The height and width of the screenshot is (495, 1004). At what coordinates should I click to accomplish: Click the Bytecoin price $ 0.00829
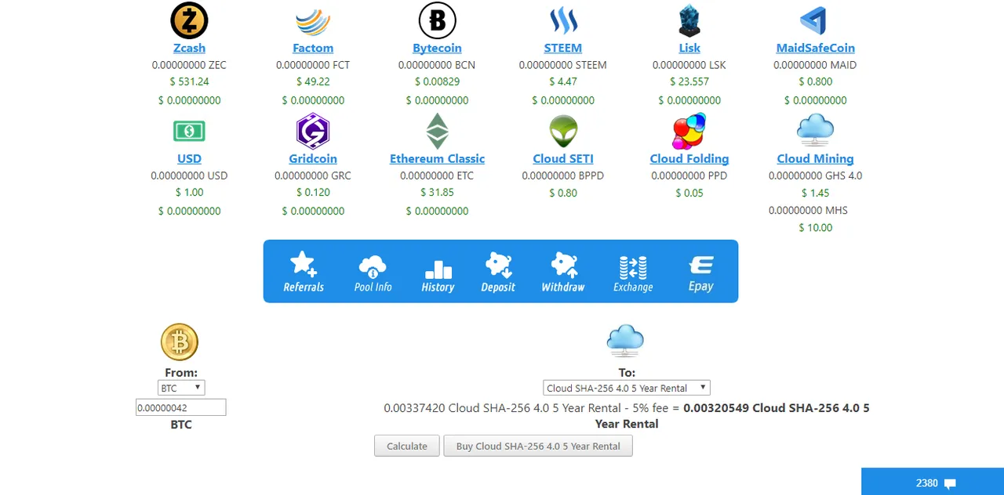[437, 81]
